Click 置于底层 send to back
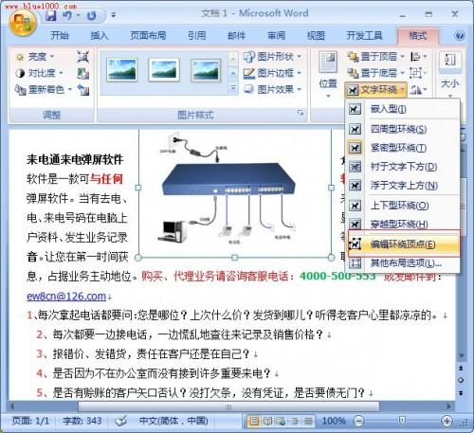This screenshot has height=433, width=474. [375, 73]
